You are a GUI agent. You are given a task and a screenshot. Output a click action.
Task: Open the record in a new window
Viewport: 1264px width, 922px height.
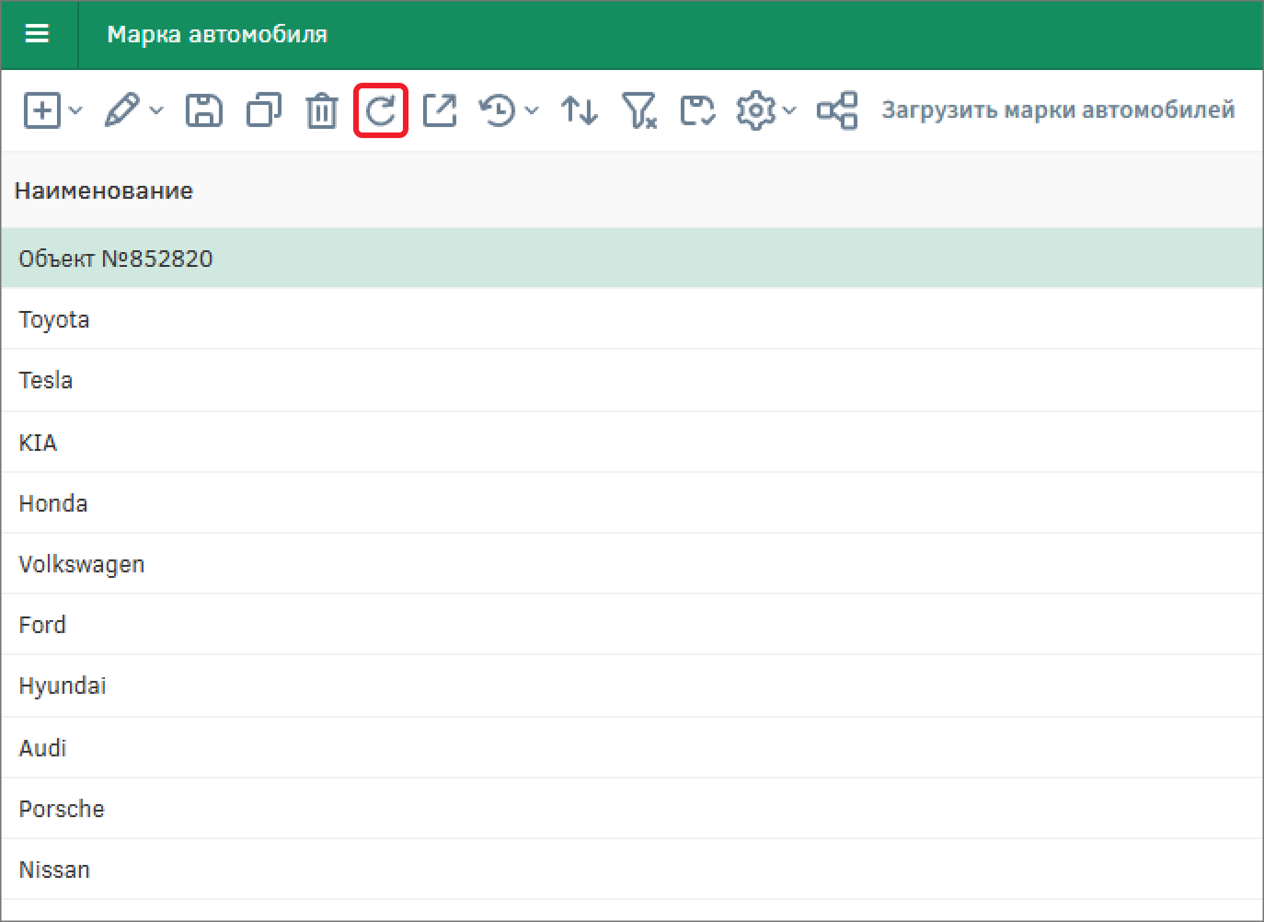point(440,110)
